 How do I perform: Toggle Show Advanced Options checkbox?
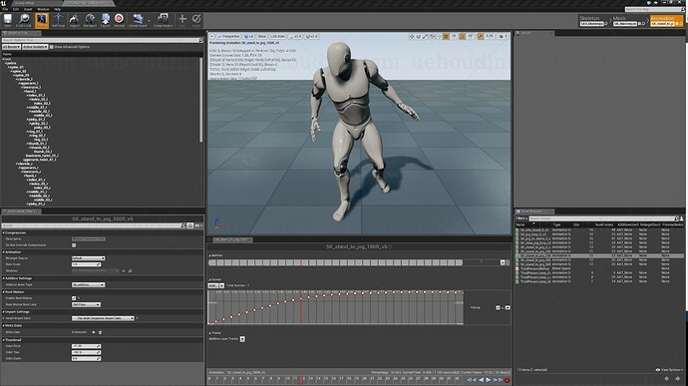pyautogui.click(x=52, y=47)
